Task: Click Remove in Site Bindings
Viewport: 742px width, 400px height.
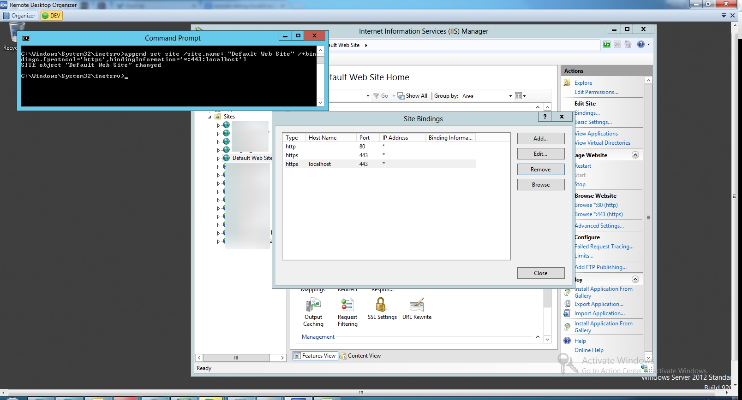Action: (541, 169)
